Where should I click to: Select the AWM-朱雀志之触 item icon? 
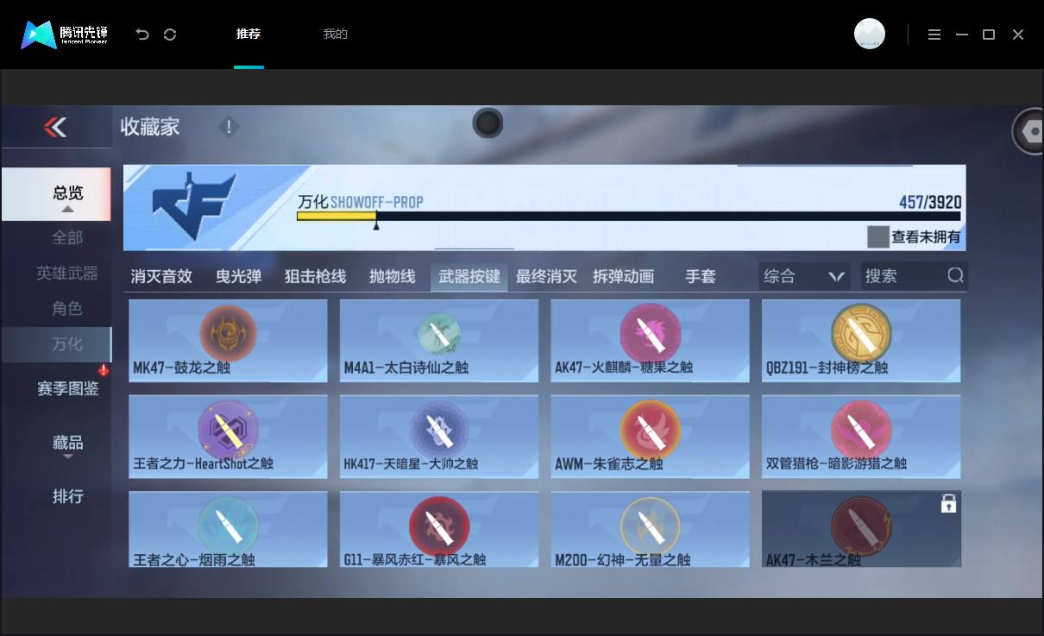[650, 430]
